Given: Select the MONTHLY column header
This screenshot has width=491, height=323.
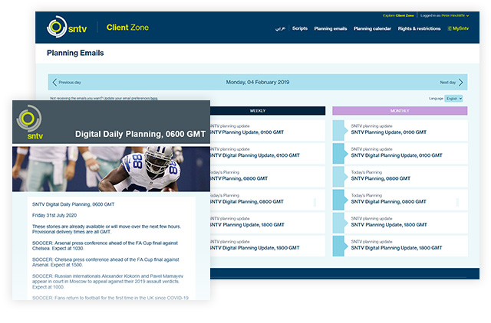Looking at the screenshot, I should (399, 111).
